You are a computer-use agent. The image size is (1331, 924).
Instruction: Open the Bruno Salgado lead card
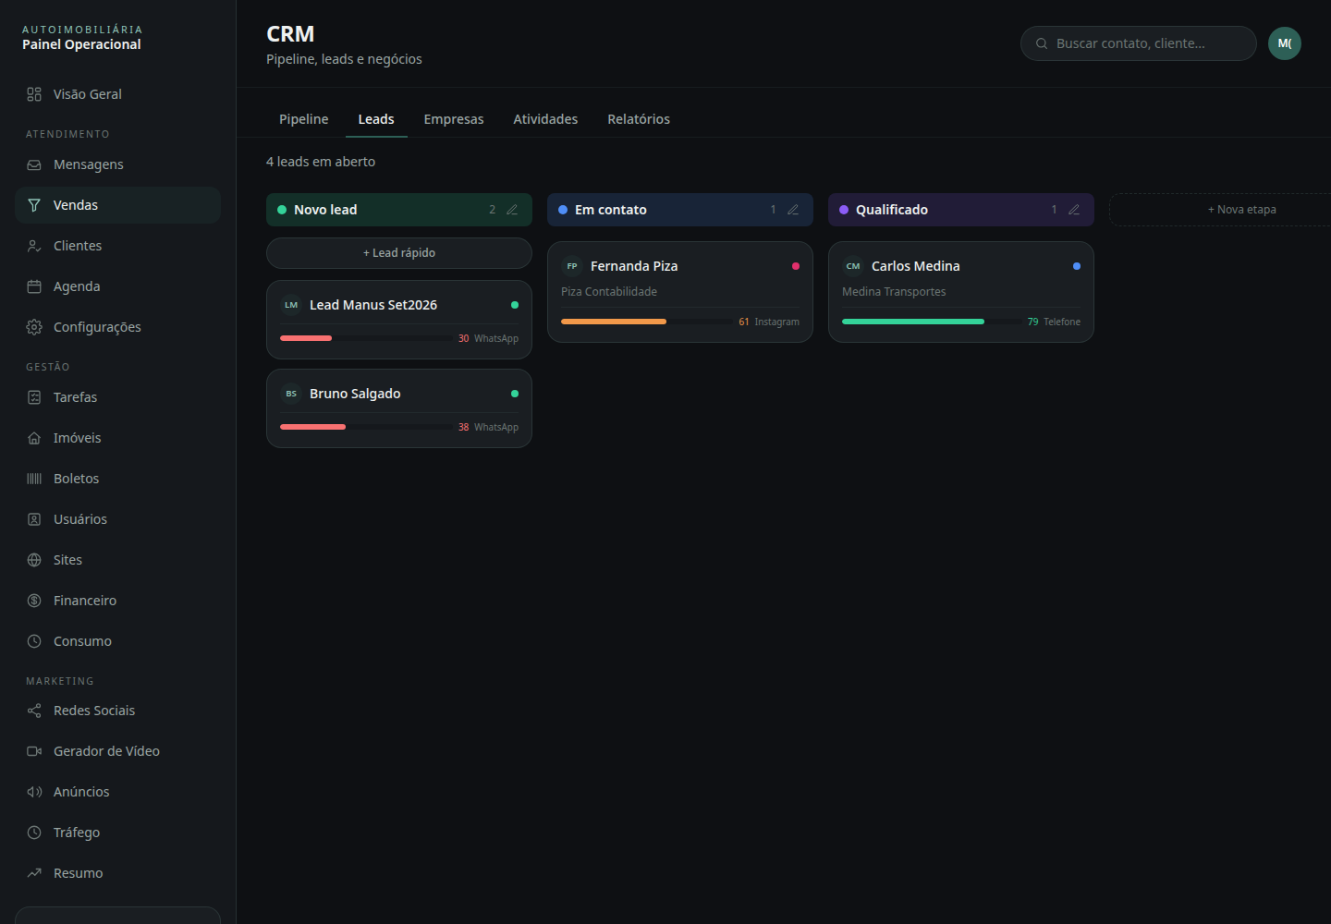[x=399, y=408]
